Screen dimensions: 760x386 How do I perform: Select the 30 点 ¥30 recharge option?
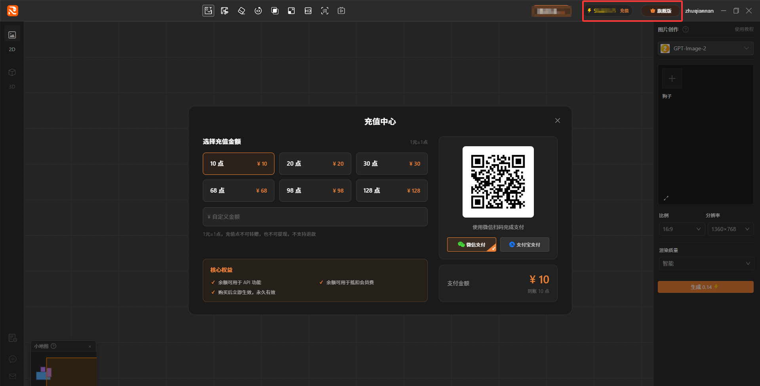(392, 164)
